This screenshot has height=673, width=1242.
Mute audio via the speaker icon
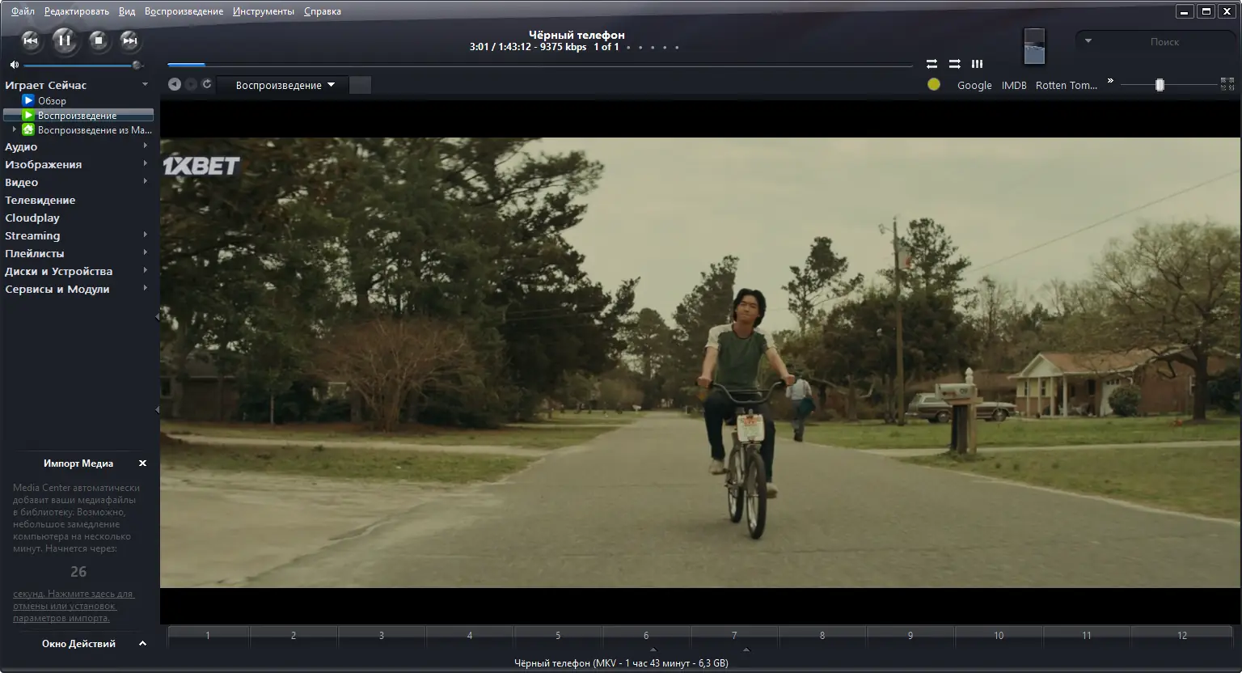pyautogui.click(x=14, y=65)
